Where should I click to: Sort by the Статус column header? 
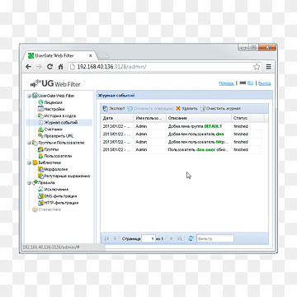247,118
